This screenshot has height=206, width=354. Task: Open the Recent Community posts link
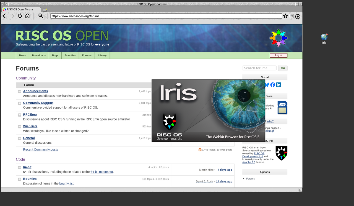41,149
